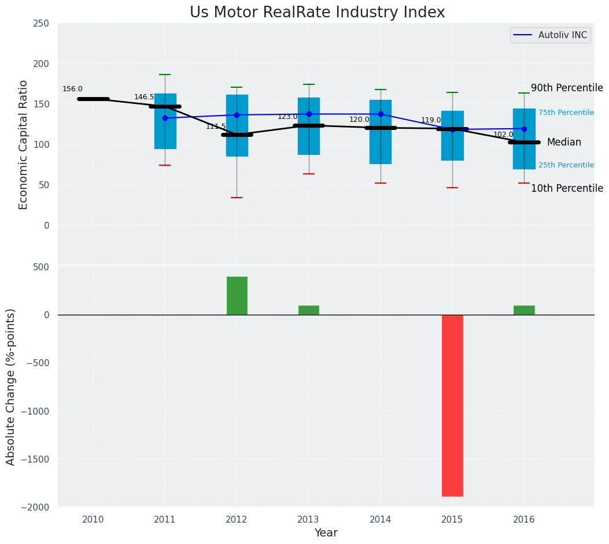Click the 2012 lower red whisker cap
Image resolution: width=609 pixels, height=544 pixels.
point(237,198)
